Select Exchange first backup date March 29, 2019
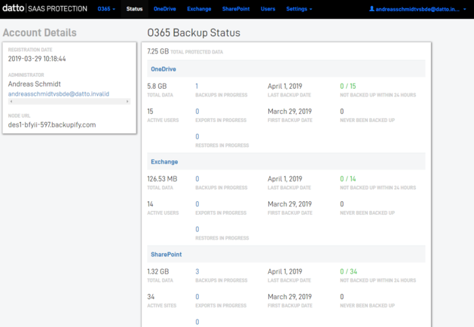The image size is (474, 327). click(x=289, y=204)
